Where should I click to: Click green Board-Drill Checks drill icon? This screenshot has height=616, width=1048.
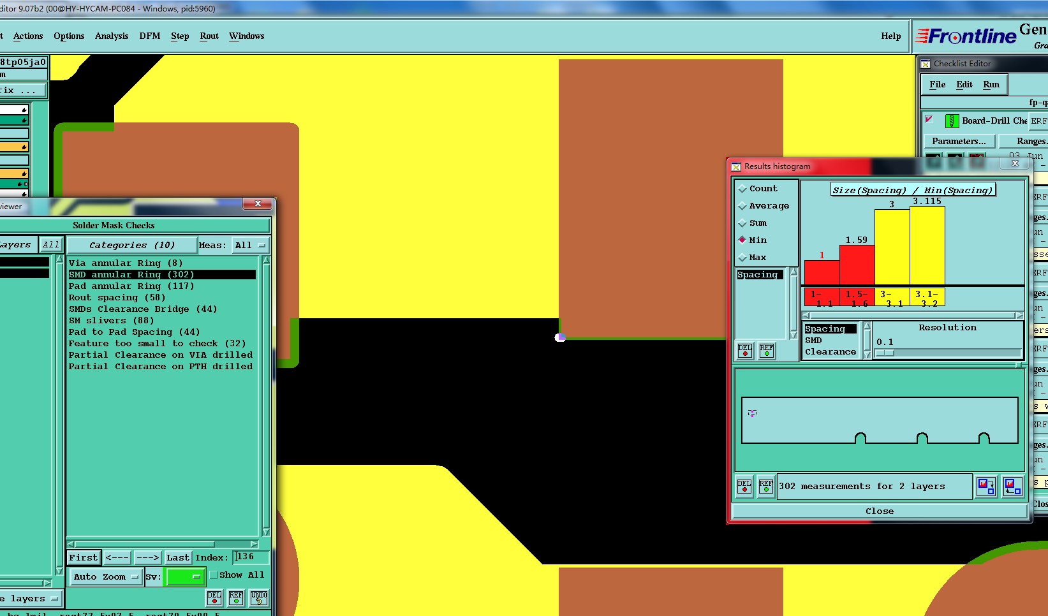click(x=952, y=121)
